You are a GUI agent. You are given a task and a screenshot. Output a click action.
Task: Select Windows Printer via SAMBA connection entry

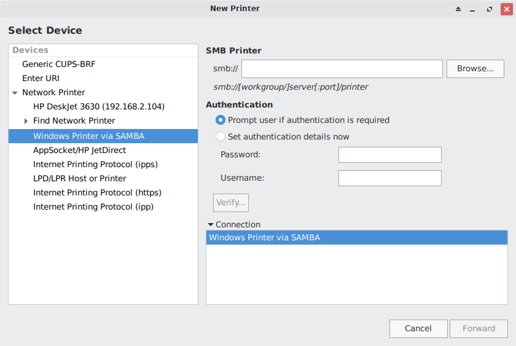(356, 237)
